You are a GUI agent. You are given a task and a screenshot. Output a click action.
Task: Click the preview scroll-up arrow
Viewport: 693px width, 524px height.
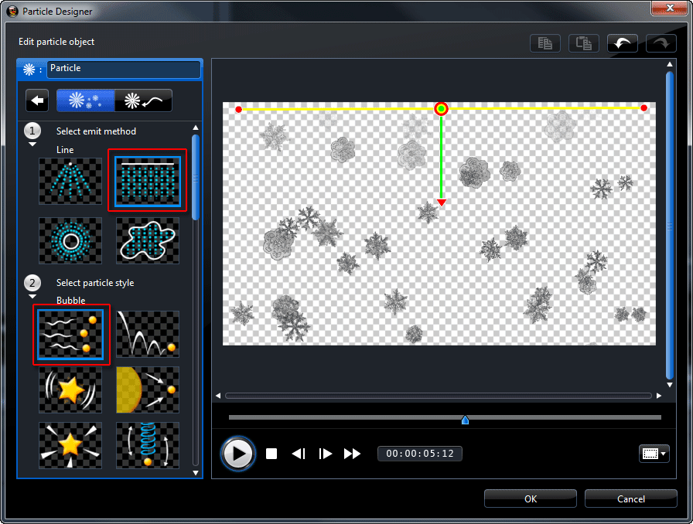tap(670, 64)
